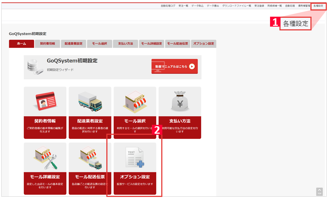The width and height of the screenshot is (329, 198).
Task: Click the 初期設定ウィザード subtitle text
Action: point(60,70)
